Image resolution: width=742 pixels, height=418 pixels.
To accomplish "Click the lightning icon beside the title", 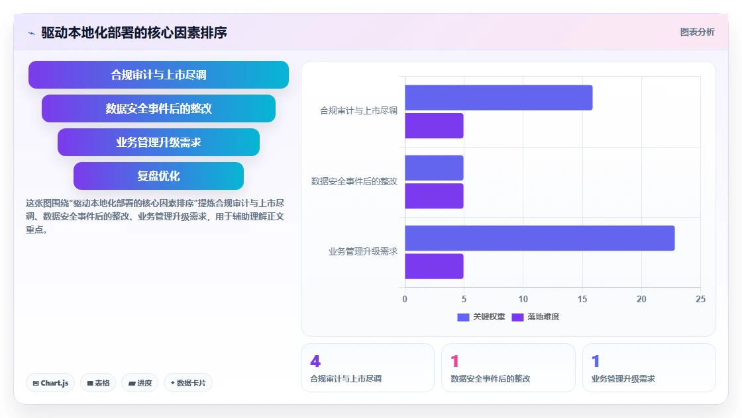I will pyautogui.click(x=32, y=33).
